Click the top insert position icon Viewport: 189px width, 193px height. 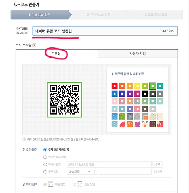coord(80,184)
